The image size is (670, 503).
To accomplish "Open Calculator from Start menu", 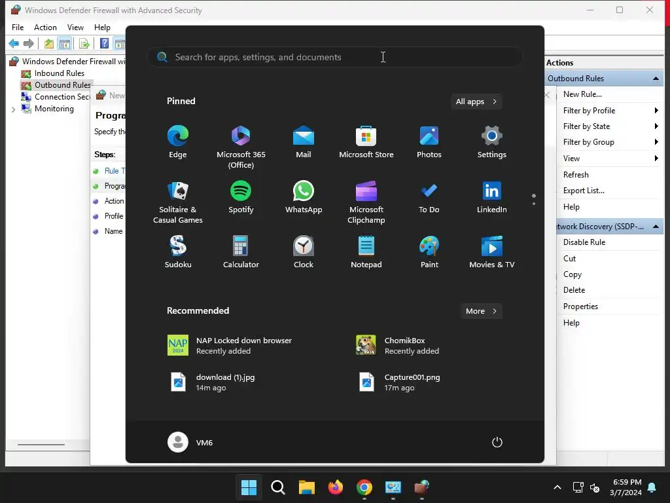I will click(x=241, y=252).
